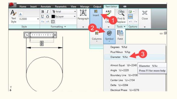This screenshot has height=99, width=177.
Task: Expand the Spell Check panel arrow
Action: coord(108,27)
